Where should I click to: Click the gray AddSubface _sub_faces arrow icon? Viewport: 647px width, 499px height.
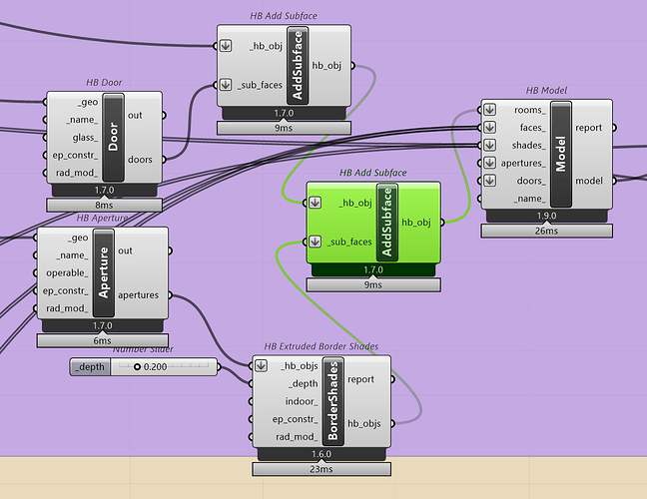point(226,85)
